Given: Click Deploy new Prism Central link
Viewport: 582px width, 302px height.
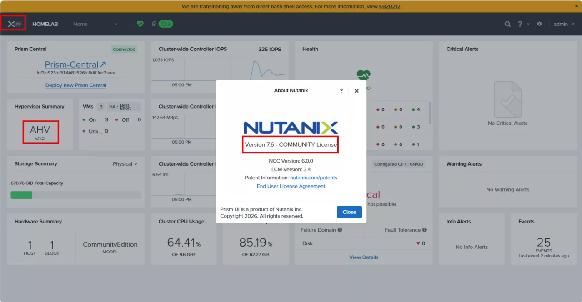Looking at the screenshot, I should [76, 85].
